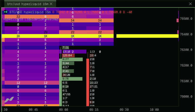Click the 76400.0 price axis label
Viewport: 195px width, 112px height.
click(186, 34)
